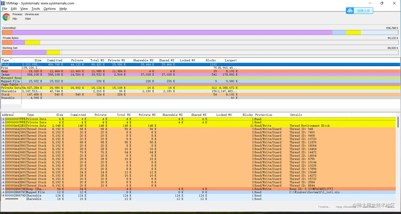
Task: Open the Tools menu
Action: (x=36, y=9)
